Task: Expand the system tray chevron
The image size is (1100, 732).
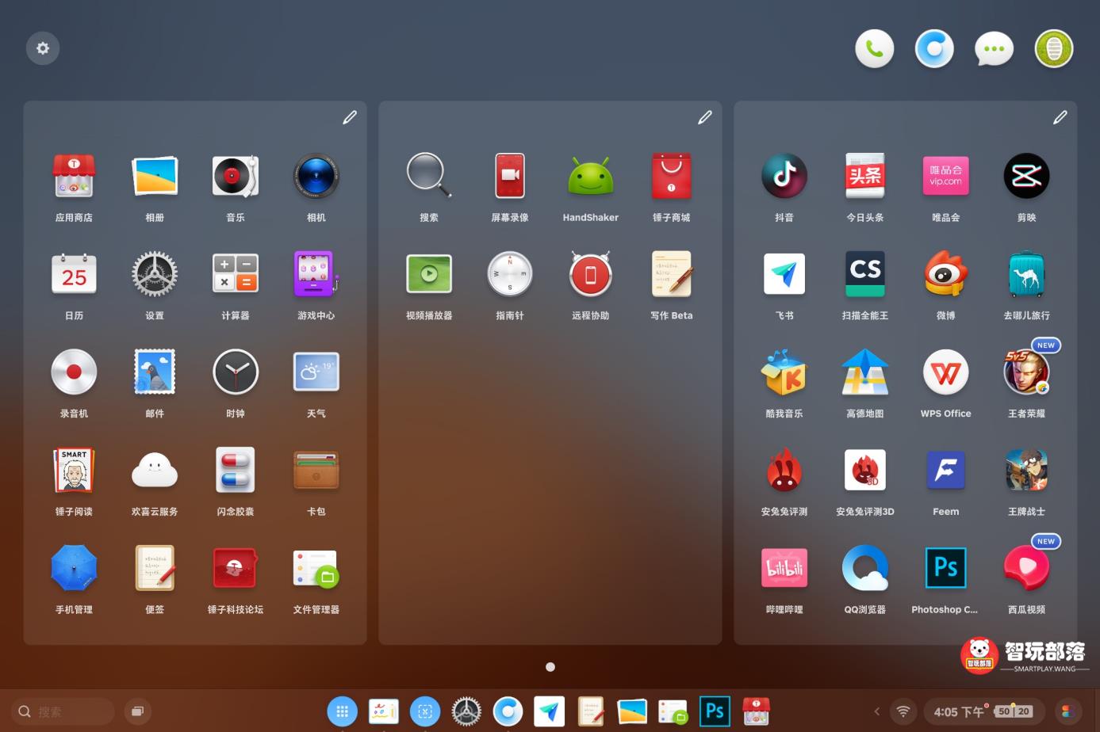Action: tap(876, 711)
